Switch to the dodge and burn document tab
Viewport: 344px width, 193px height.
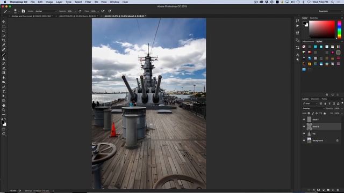click(x=32, y=16)
